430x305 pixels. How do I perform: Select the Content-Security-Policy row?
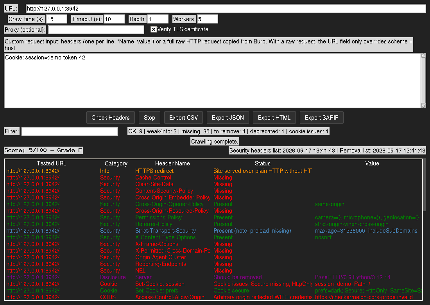pyautogui.click(x=213, y=191)
